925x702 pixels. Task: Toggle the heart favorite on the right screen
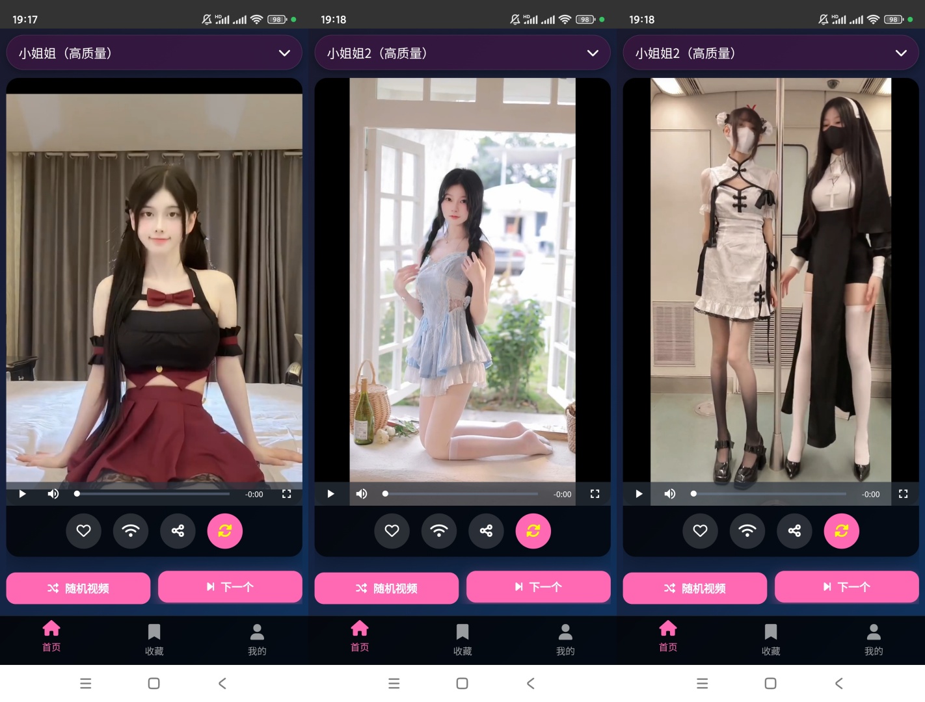(700, 531)
